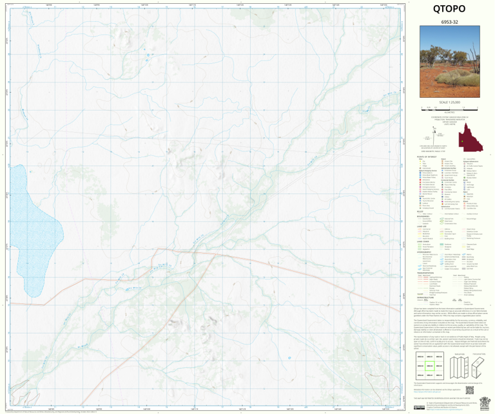The image size is (495, 414).
Task: Click the QR code
Action: [x=470, y=390]
